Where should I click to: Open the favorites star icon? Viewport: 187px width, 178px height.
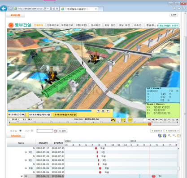(x=179, y=9)
